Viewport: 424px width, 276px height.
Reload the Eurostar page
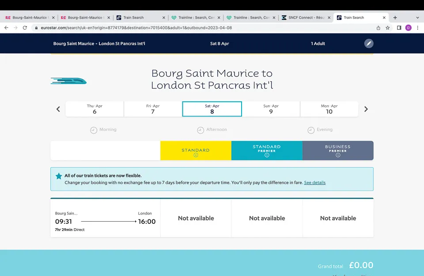pos(25,27)
